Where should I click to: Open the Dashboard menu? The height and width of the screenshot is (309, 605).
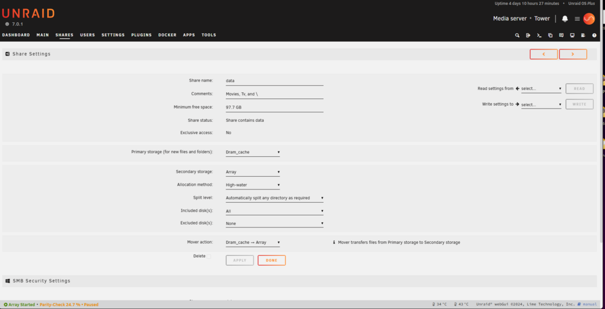pos(16,35)
